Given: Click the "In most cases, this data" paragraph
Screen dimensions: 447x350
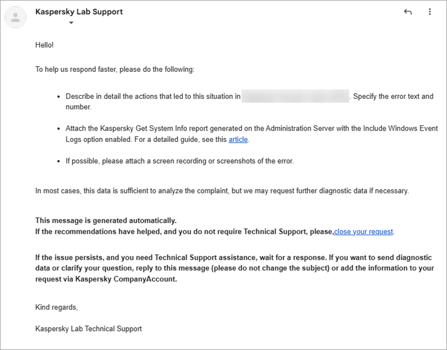Looking at the screenshot, I should 222,191.
